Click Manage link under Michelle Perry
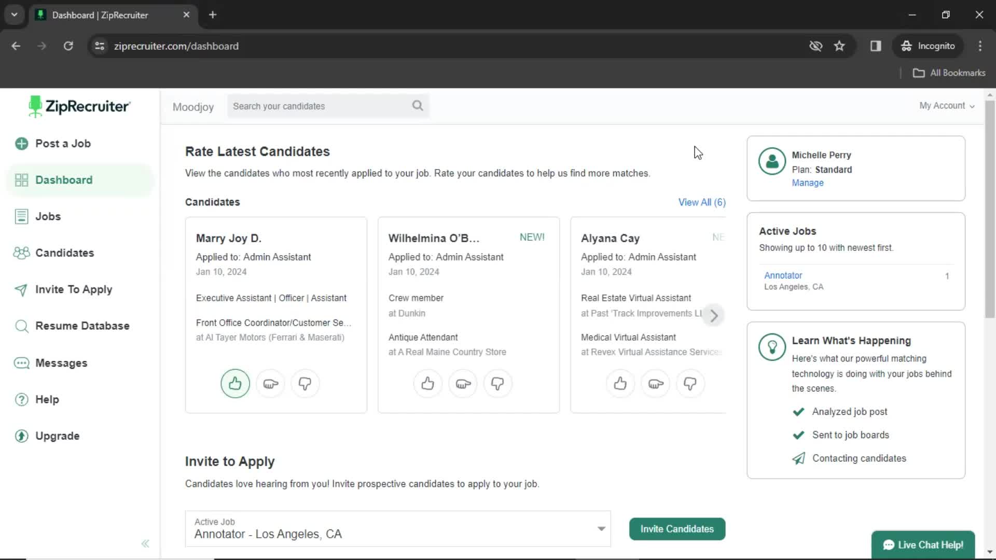This screenshot has height=560, width=996. click(x=808, y=183)
